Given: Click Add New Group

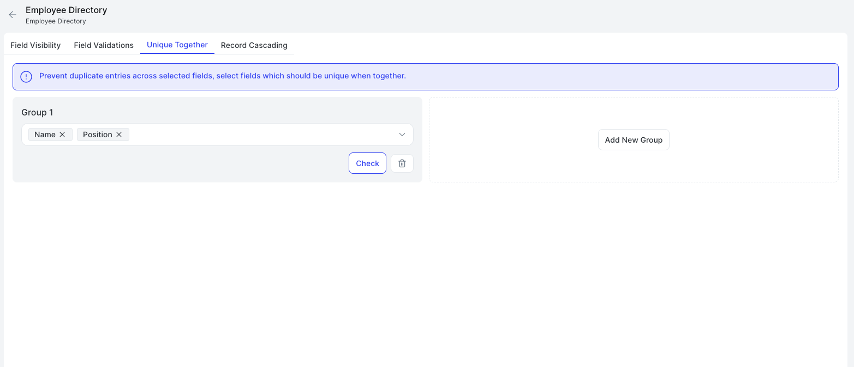Looking at the screenshot, I should pos(634,139).
